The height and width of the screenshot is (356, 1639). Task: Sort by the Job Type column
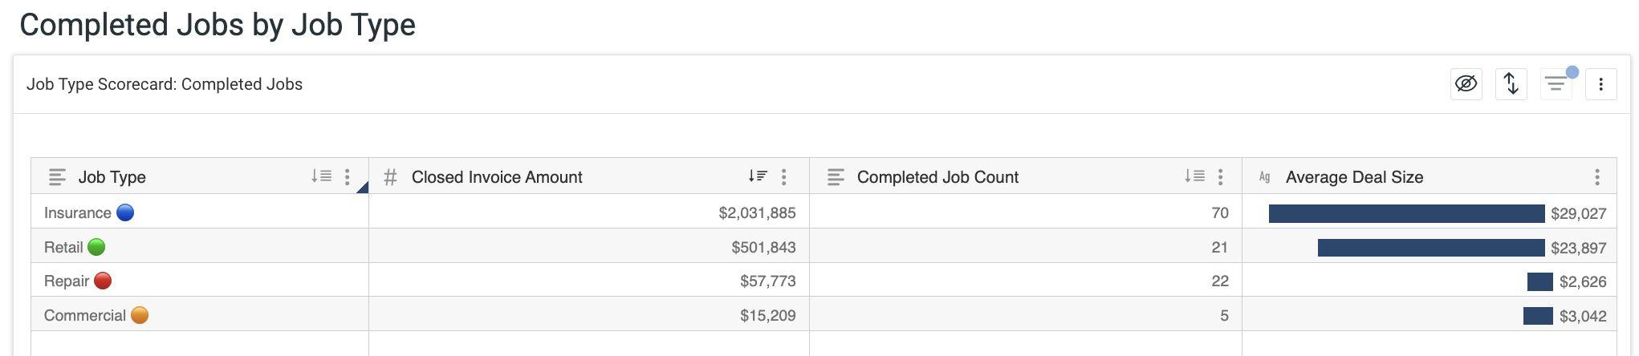coord(321,176)
